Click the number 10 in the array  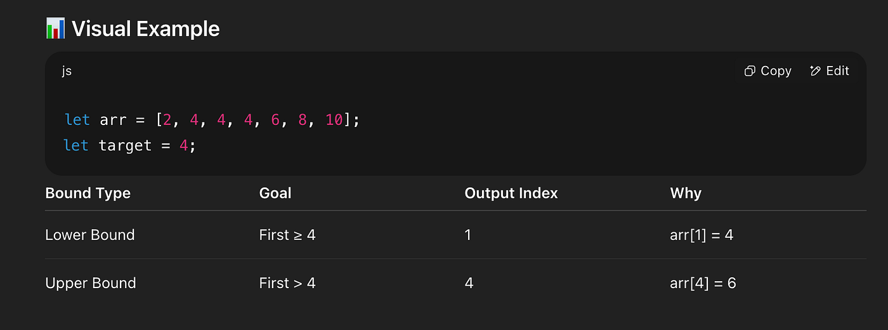(334, 119)
